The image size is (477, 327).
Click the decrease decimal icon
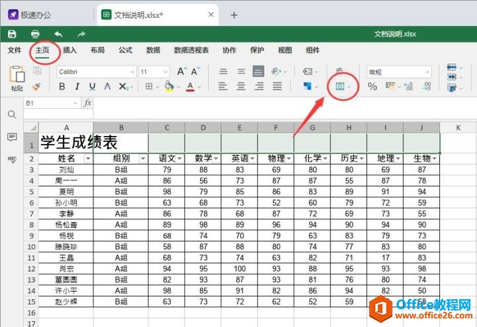point(427,86)
